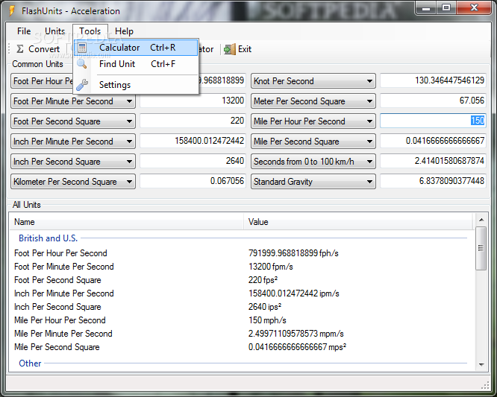
Task: Click the field showing 67.056
Action: click(x=433, y=101)
